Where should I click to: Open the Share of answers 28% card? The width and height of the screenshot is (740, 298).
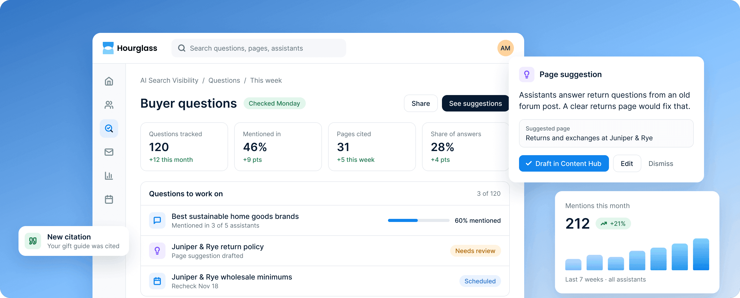point(465,147)
